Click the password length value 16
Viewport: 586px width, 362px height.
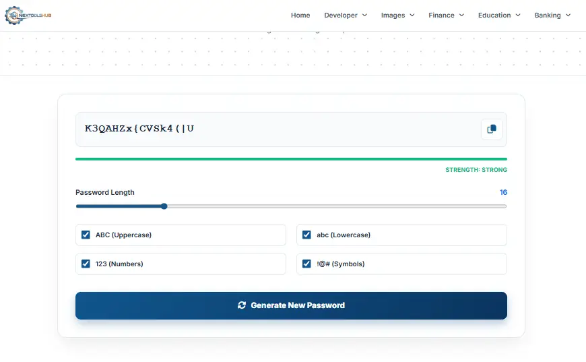[x=503, y=193]
